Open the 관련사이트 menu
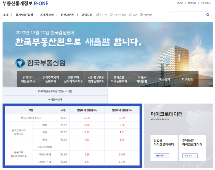Screen dimensions: 215x170 [67, 15]
